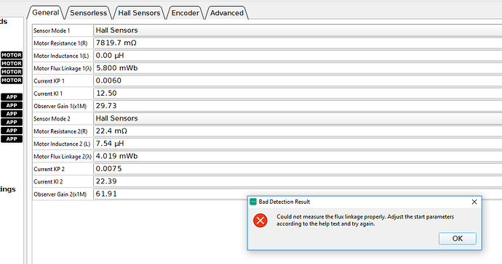502x264 pixels.
Task: Open the Advanced tab
Action: 227,13
